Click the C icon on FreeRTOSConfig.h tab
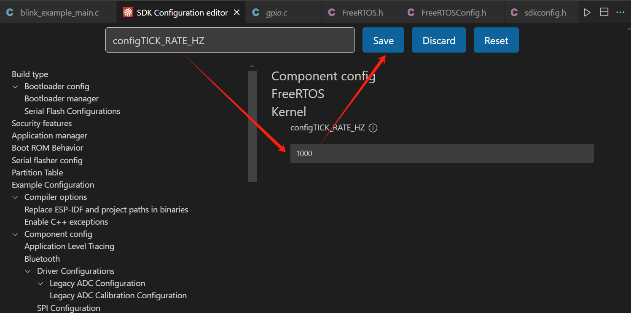The image size is (631, 313). (411, 13)
